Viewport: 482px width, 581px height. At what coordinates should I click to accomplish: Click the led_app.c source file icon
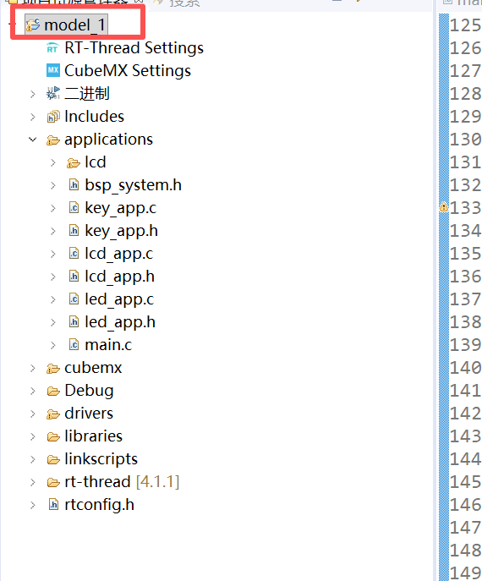(x=74, y=299)
